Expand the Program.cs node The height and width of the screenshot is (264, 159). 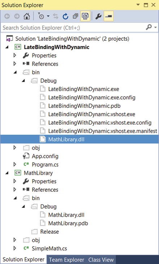click(x=15, y=164)
